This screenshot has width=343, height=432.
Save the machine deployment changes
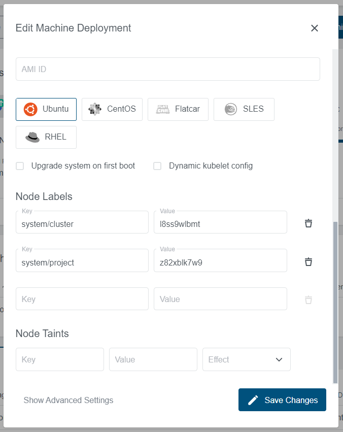[282, 400]
